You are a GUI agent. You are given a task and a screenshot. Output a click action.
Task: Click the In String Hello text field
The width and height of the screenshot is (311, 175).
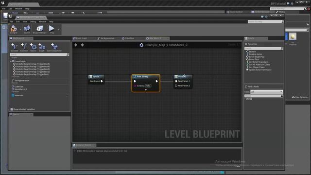pyautogui.click(x=148, y=86)
